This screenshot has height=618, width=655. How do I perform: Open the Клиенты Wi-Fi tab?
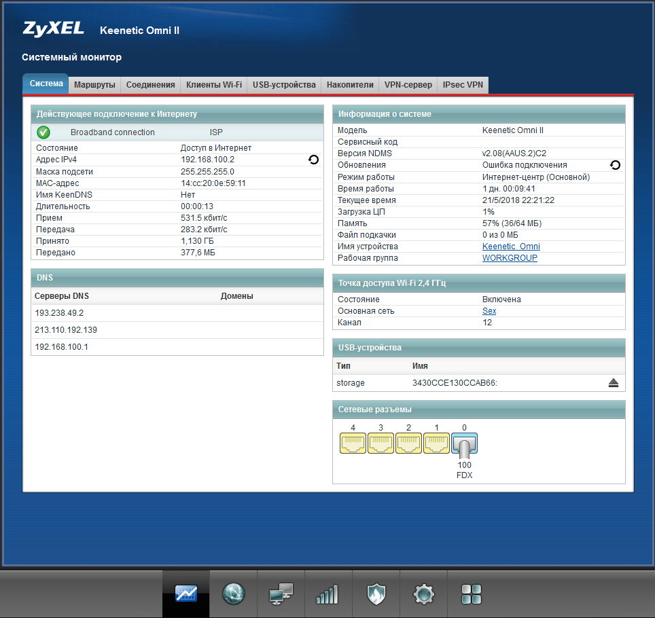coord(214,85)
